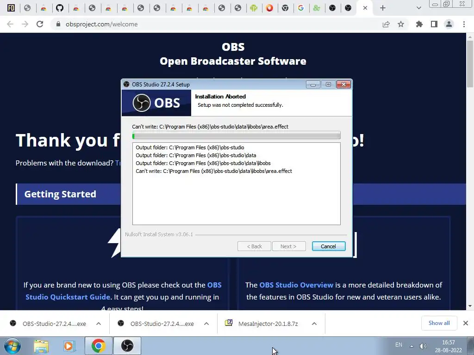Click the Chrome taskbar icon
474x355 pixels.
[99, 346]
